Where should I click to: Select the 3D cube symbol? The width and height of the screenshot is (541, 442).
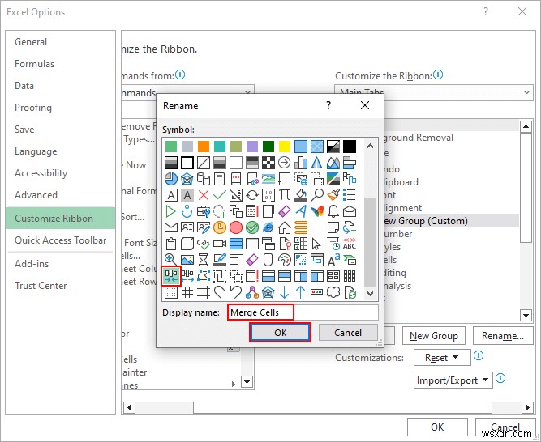187,244
